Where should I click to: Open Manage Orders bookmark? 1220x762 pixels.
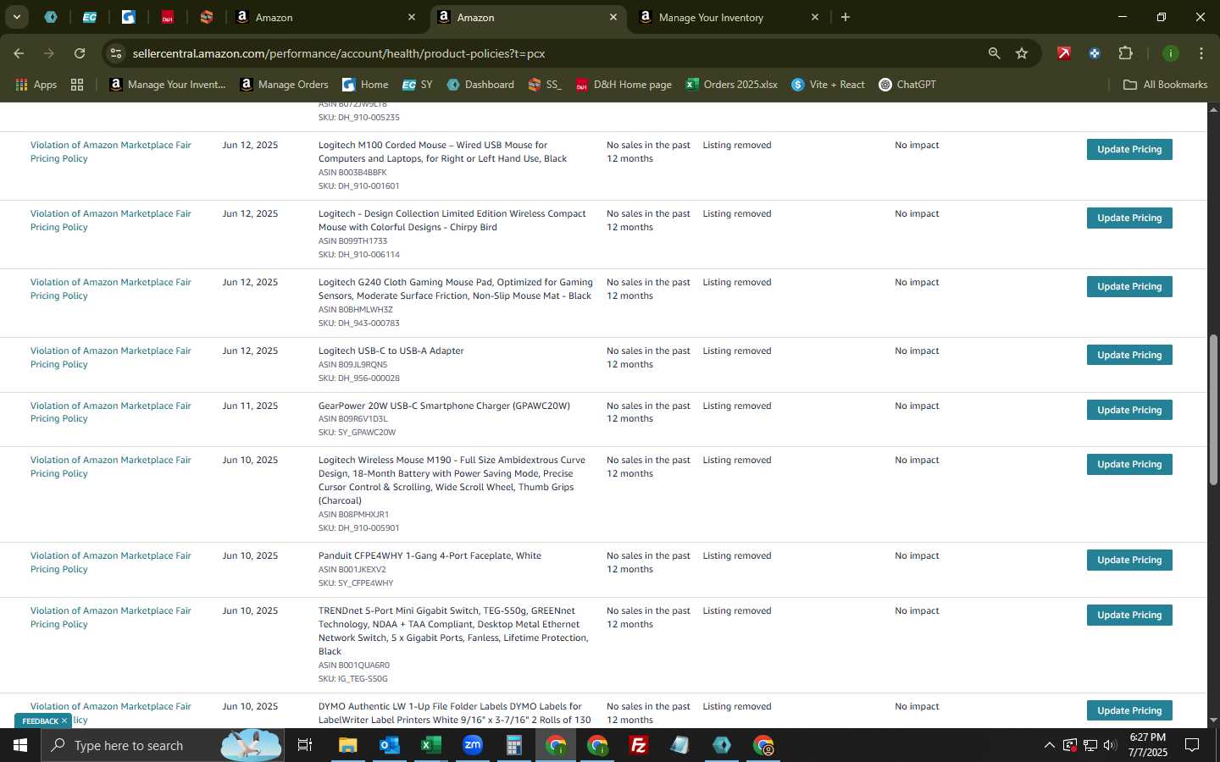284,85
